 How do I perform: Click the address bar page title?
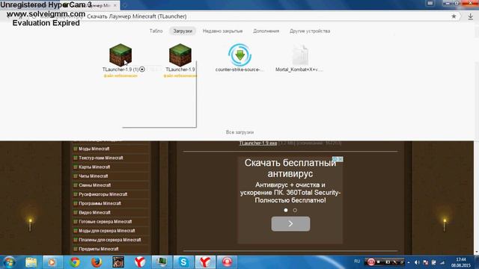137,16
